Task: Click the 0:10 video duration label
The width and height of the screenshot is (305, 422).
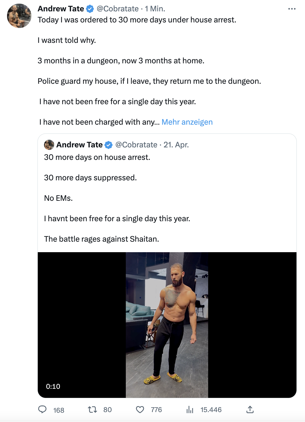Action: (x=53, y=387)
